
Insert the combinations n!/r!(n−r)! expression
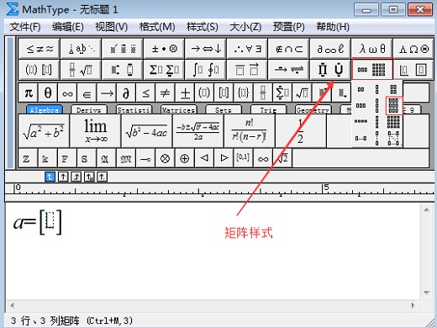[250, 130]
